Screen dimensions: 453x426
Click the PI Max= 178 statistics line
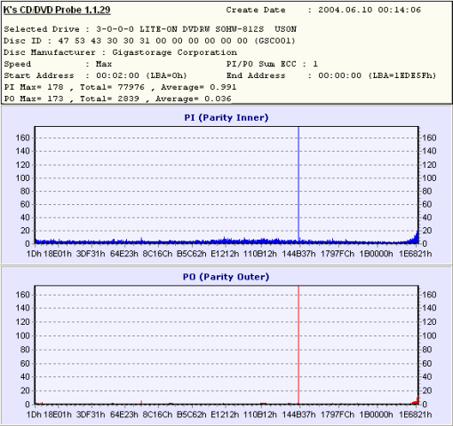[120, 87]
